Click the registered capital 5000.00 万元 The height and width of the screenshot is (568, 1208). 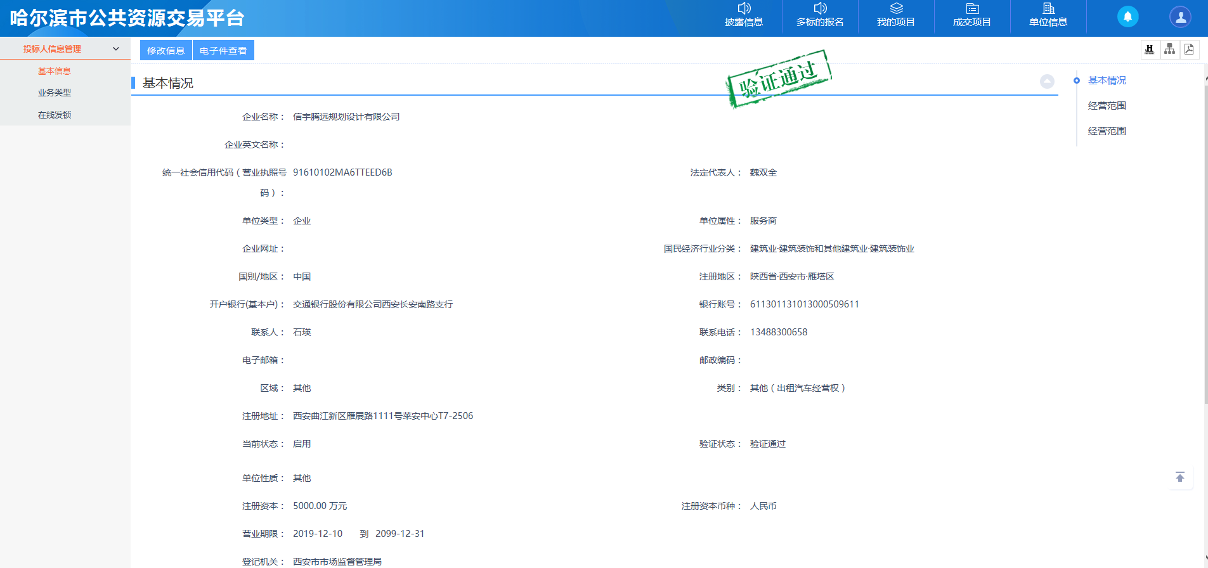tap(320, 506)
